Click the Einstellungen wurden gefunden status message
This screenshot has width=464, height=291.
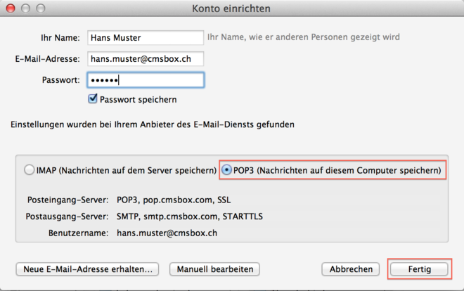pyautogui.click(x=153, y=124)
